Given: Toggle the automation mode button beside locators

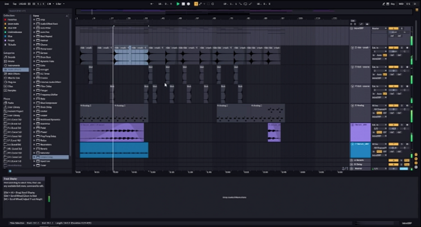Looking at the screenshot, I should click(x=361, y=24).
